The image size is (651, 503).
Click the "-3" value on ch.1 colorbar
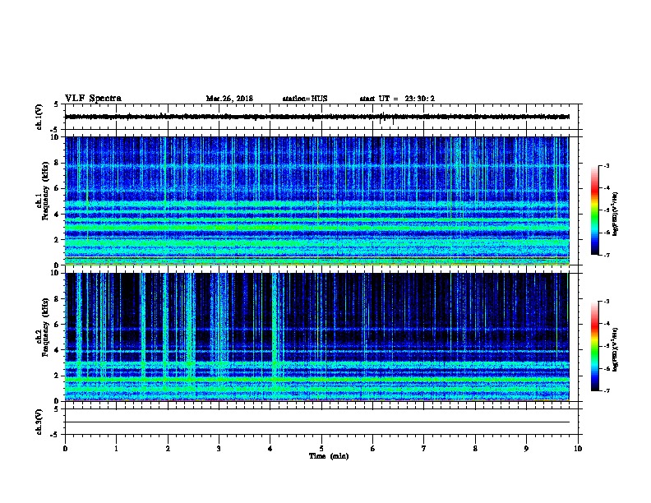click(x=606, y=165)
